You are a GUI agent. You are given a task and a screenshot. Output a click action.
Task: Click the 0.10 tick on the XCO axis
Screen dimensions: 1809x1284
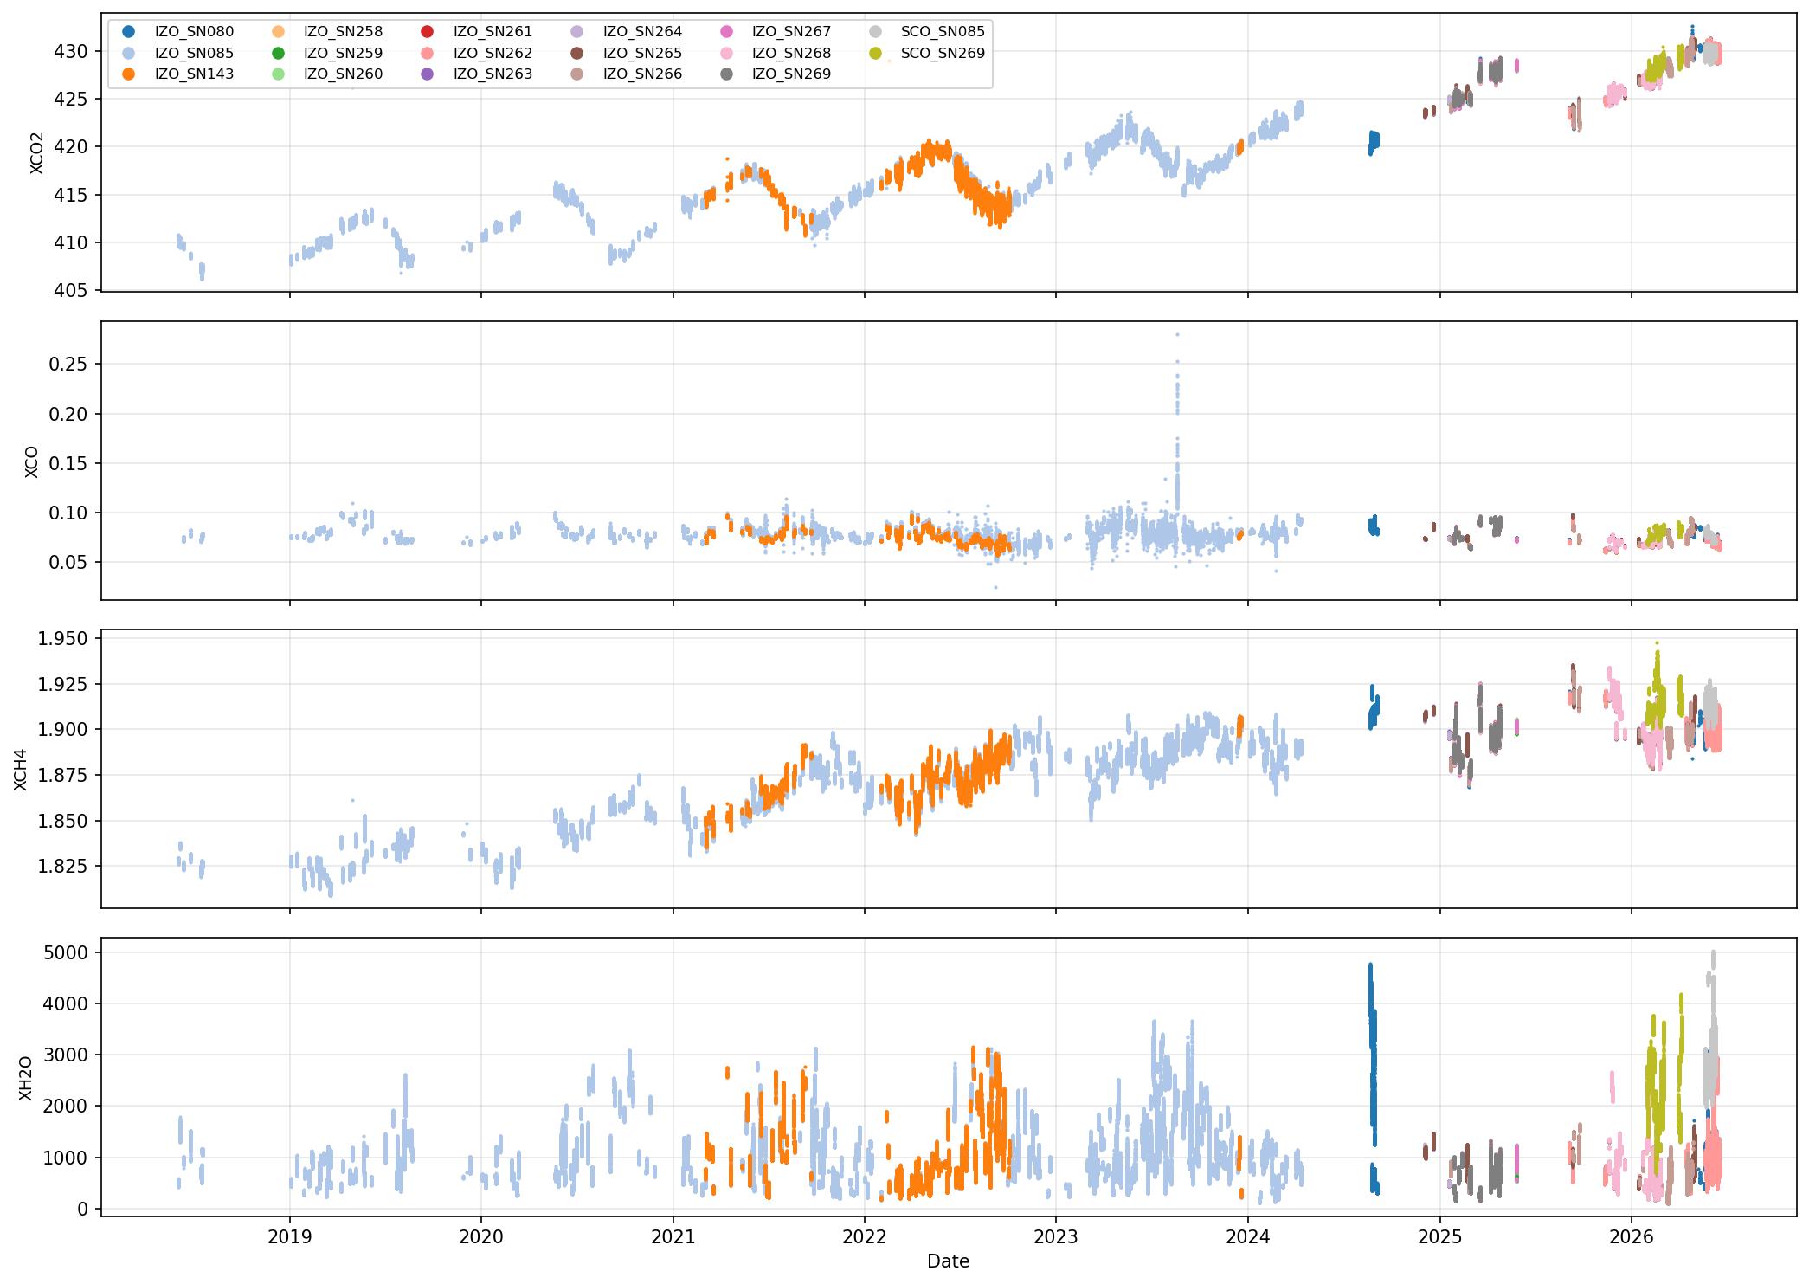(67, 513)
